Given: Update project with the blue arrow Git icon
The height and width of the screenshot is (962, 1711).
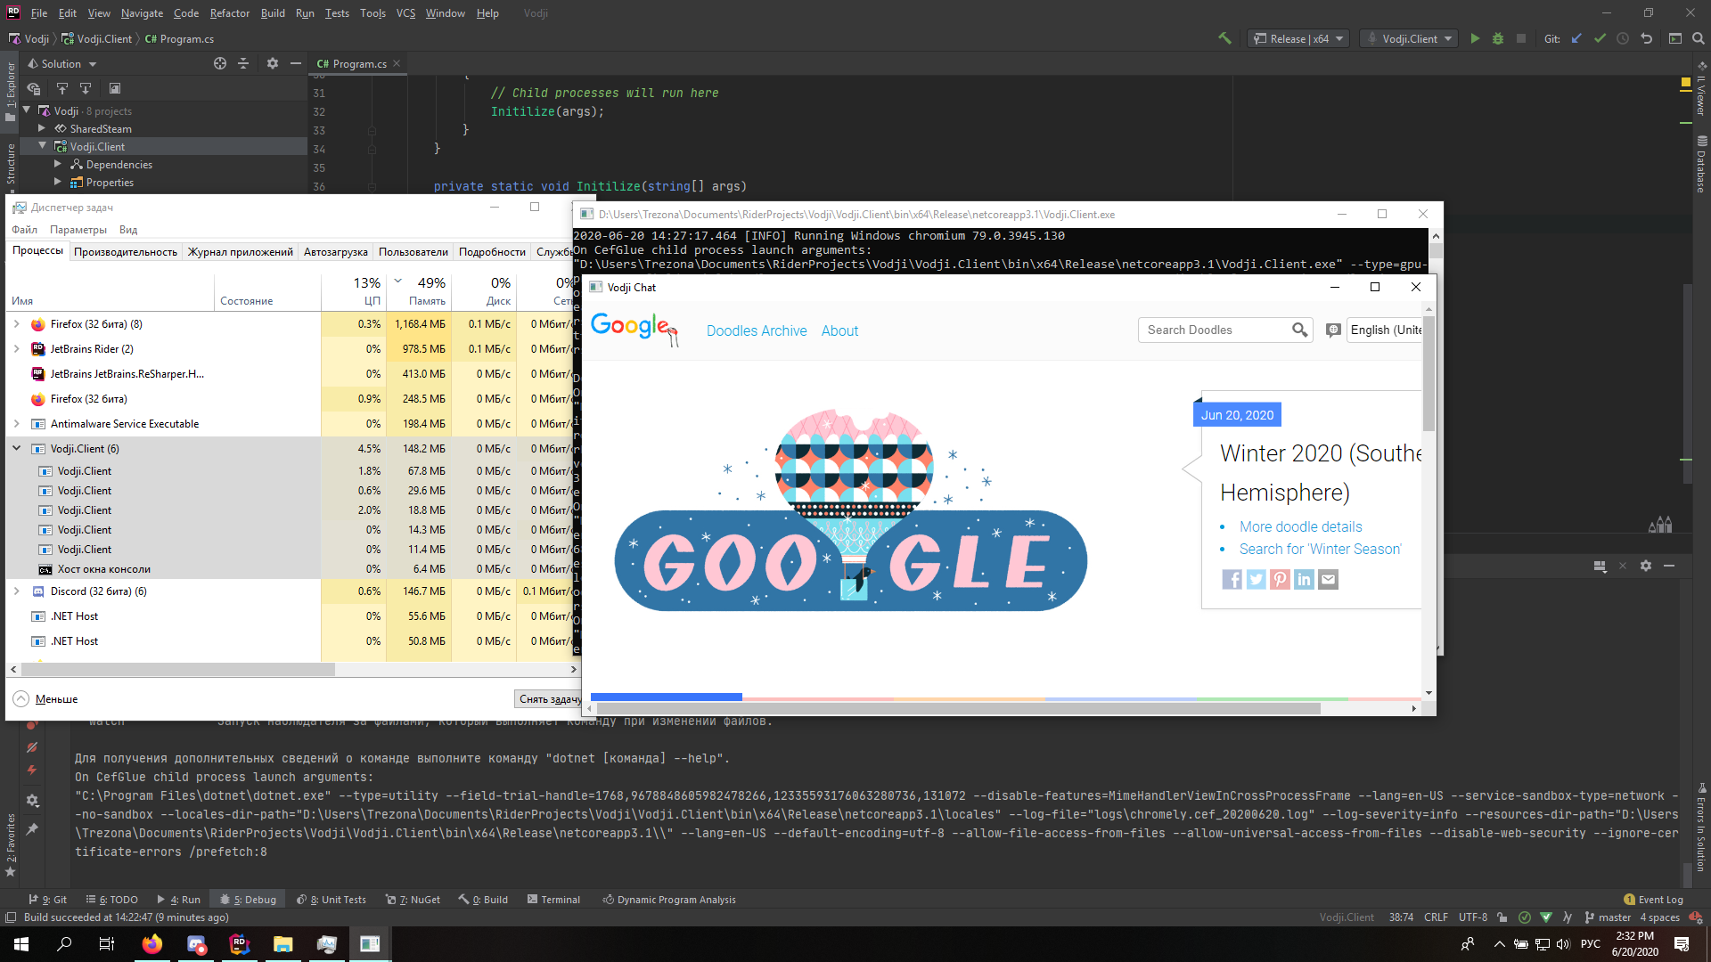Looking at the screenshot, I should (1576, 38).
